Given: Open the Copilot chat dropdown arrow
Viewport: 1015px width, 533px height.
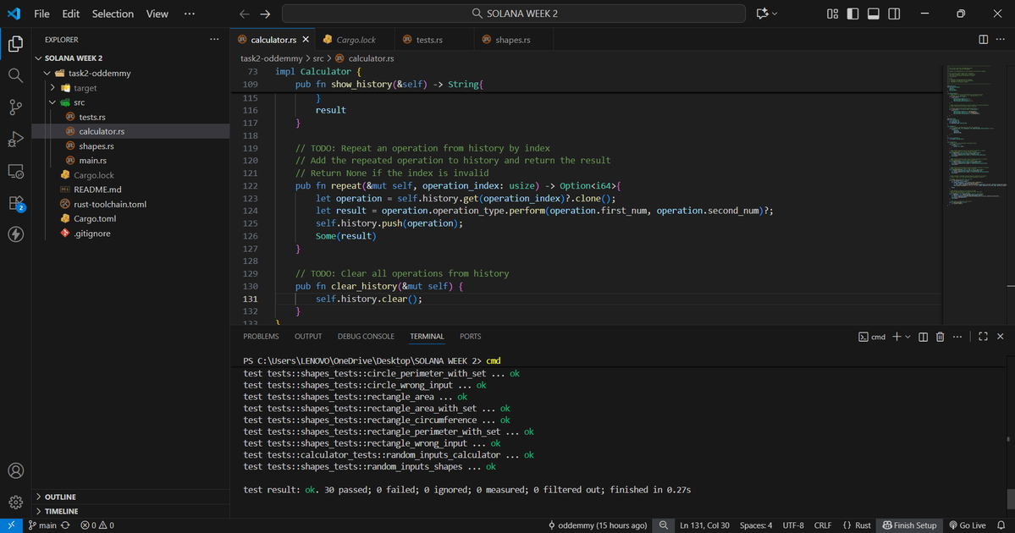Looking at the screenshot, I should pyautogui.click(x=775, y=14).
